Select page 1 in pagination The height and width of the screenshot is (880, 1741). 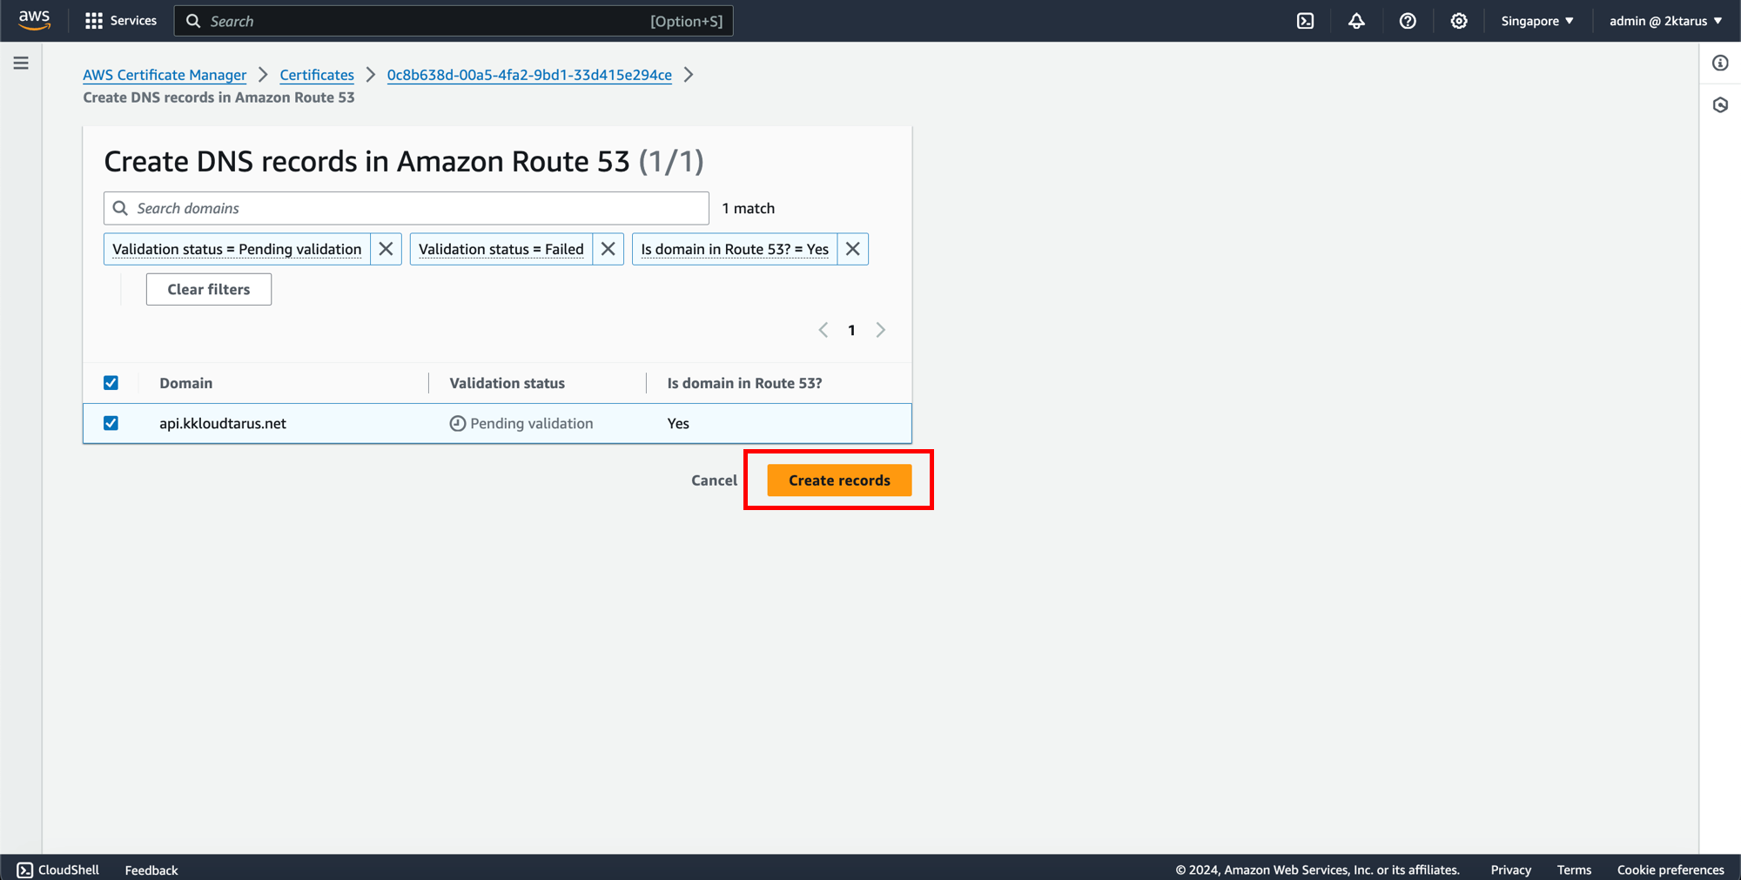coord(851,330)
